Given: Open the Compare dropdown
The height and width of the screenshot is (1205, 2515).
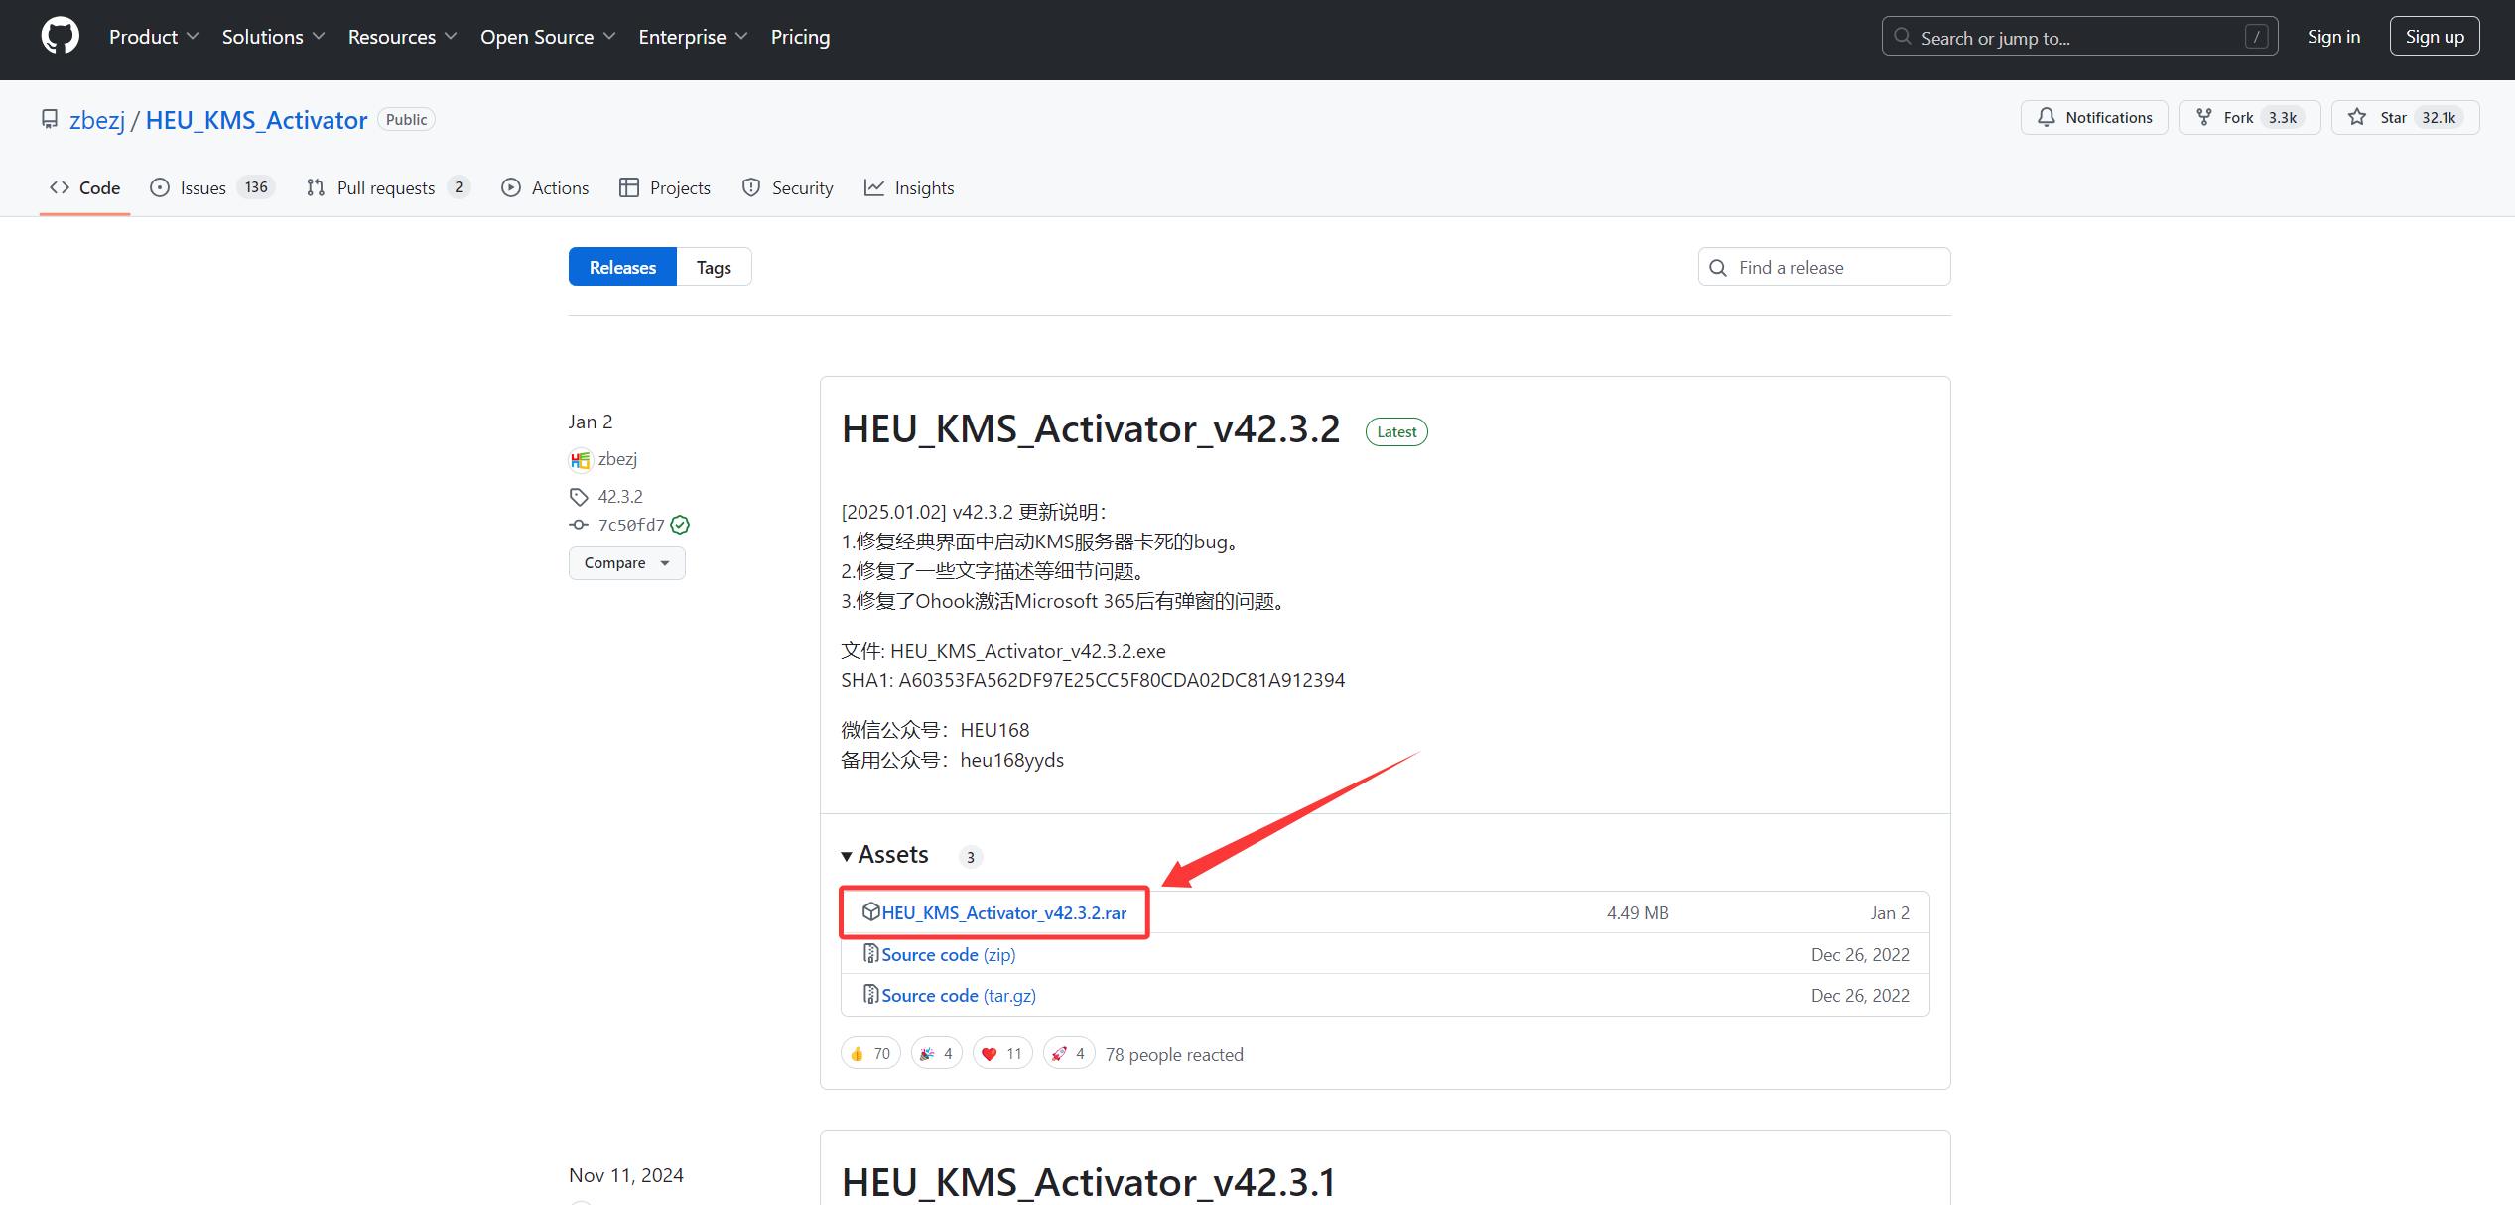Looking at the screenshot, I should coord(626,563).
